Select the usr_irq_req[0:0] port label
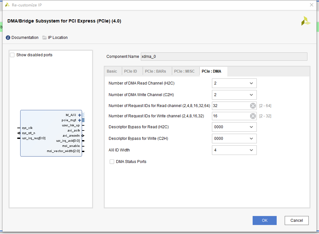This screenshot has width=319, height=234. click(x=34, y=138)
